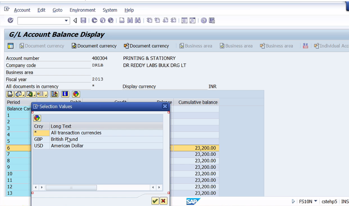Image resolution: width=349 pixels, height=206 pixels.
Task: Click the red Cancel icon in toolbar
Action: 111,21
